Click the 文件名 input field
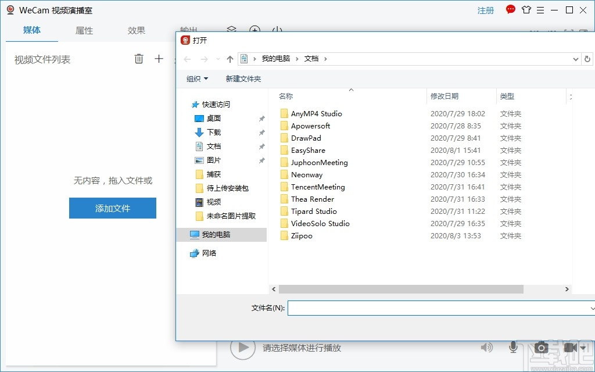The height and width of the screenshot is (372, 595). click(x=441, y=308)
